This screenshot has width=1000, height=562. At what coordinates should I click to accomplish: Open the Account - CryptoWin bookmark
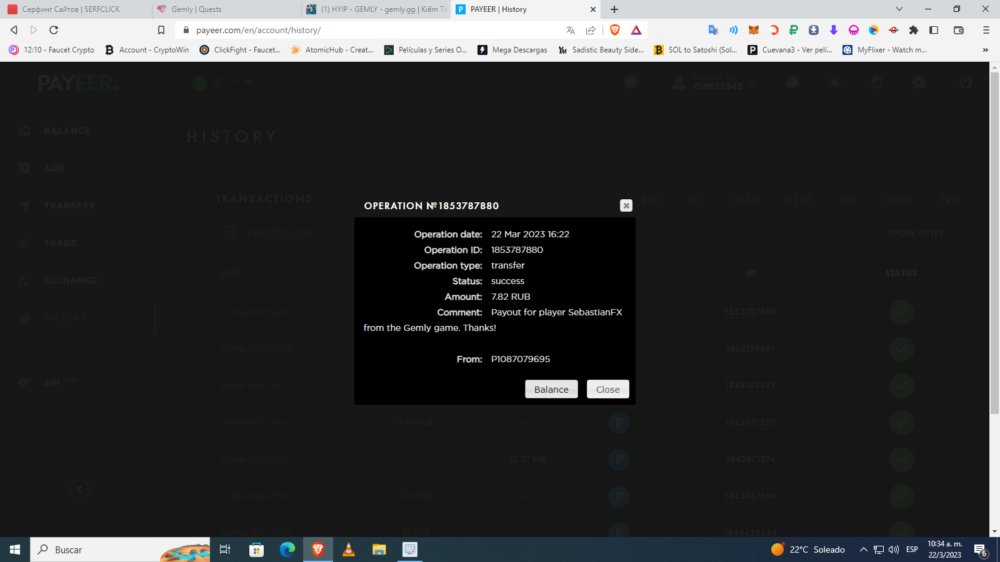coord(147,50)
